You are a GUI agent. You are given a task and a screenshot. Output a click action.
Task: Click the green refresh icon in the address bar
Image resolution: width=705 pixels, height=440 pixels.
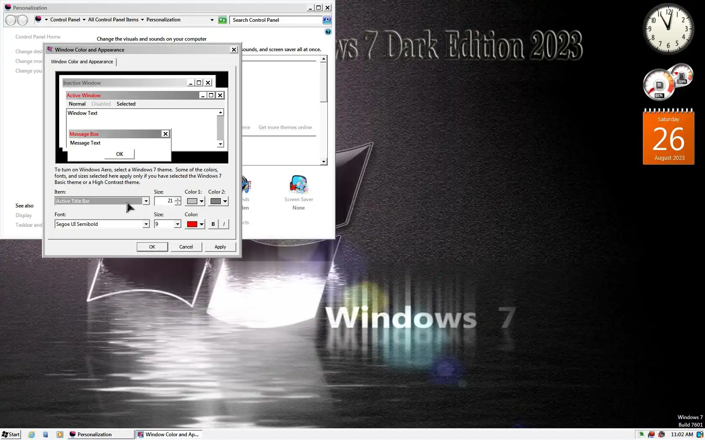222,20
